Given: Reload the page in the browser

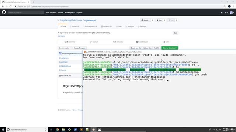Looking at the screenshot, I should pyautogui.click(x=11, y=7).
